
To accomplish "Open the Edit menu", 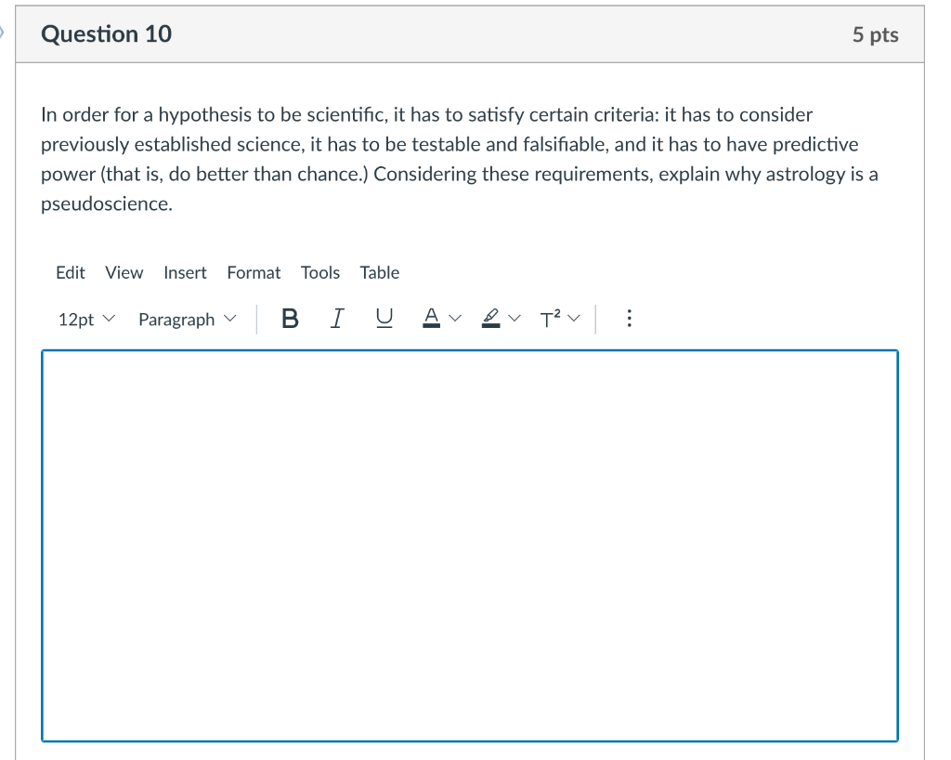I will pyautogui.click(x=70, y=272).
